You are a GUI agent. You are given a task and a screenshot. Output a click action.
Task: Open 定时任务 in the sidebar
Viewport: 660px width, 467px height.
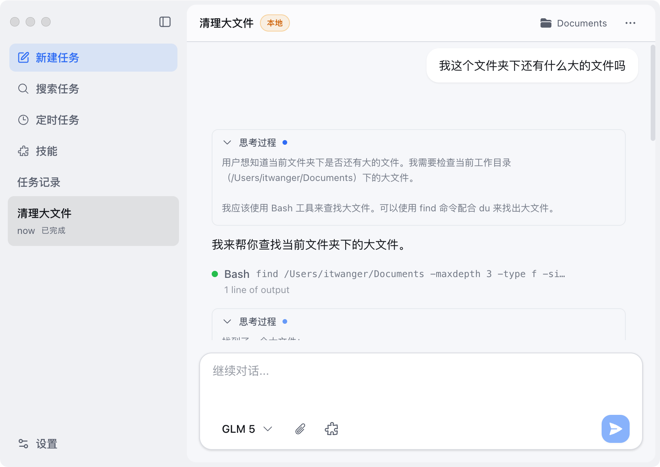pos(57,120)
